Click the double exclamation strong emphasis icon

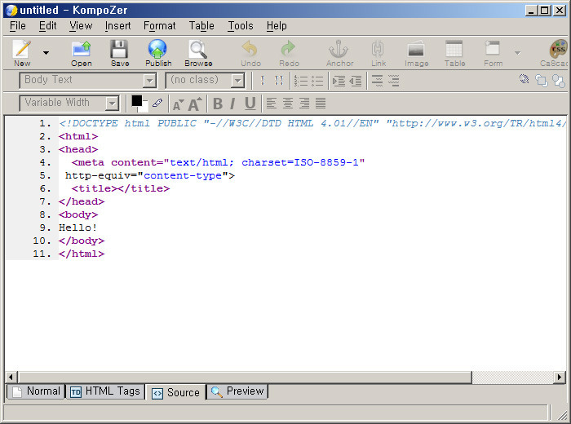[x=279, y=81]
